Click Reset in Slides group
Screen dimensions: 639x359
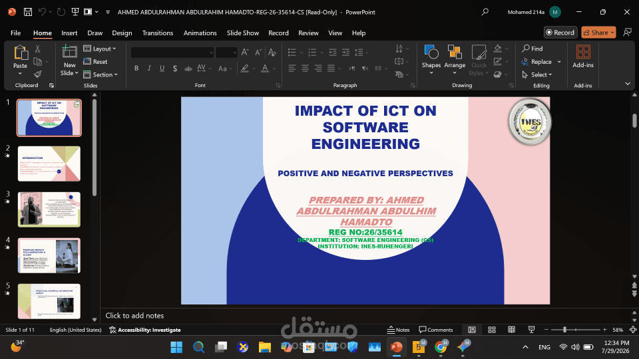click(x=95, y=61)
